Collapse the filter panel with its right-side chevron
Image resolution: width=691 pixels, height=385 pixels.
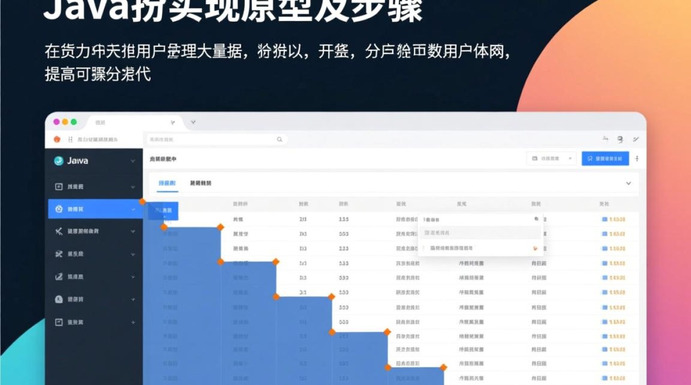click(628, 183)
